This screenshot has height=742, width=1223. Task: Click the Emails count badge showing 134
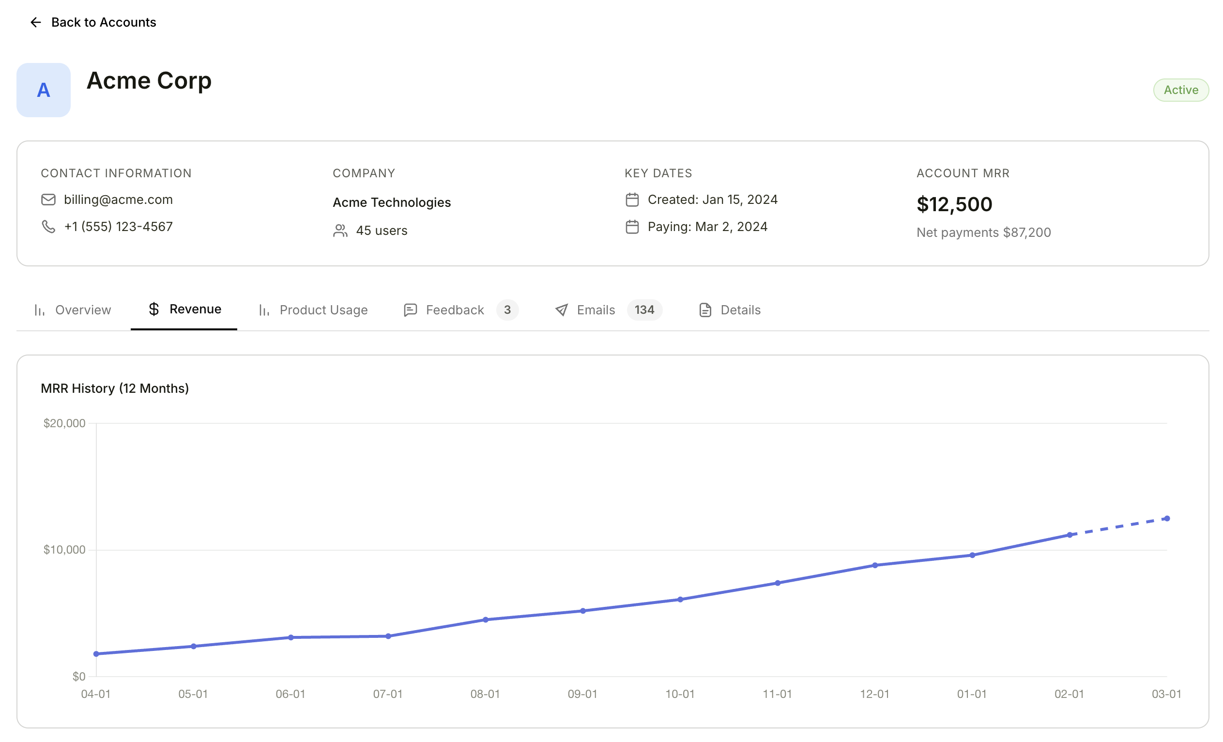coord(644,309)
